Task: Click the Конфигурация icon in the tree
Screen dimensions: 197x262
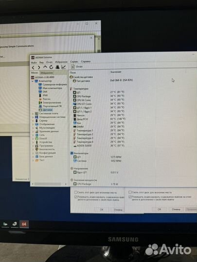Action: coord(36,153)
